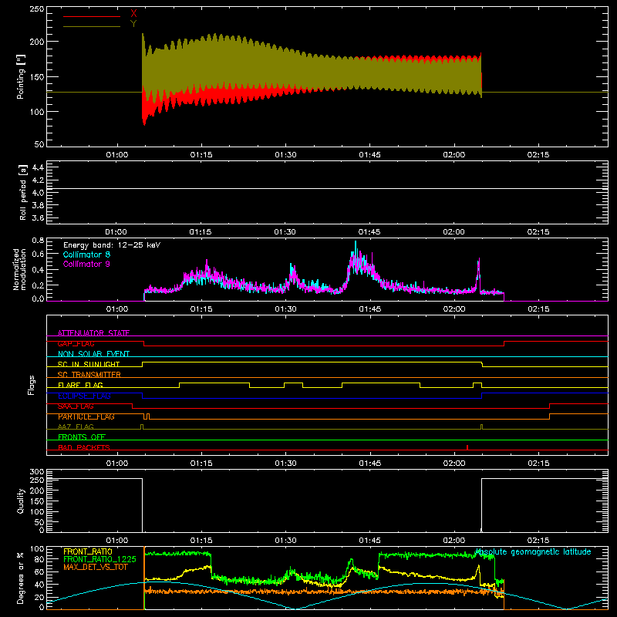Click the red BAD_PACKETS spike marker

pos(467,447)
